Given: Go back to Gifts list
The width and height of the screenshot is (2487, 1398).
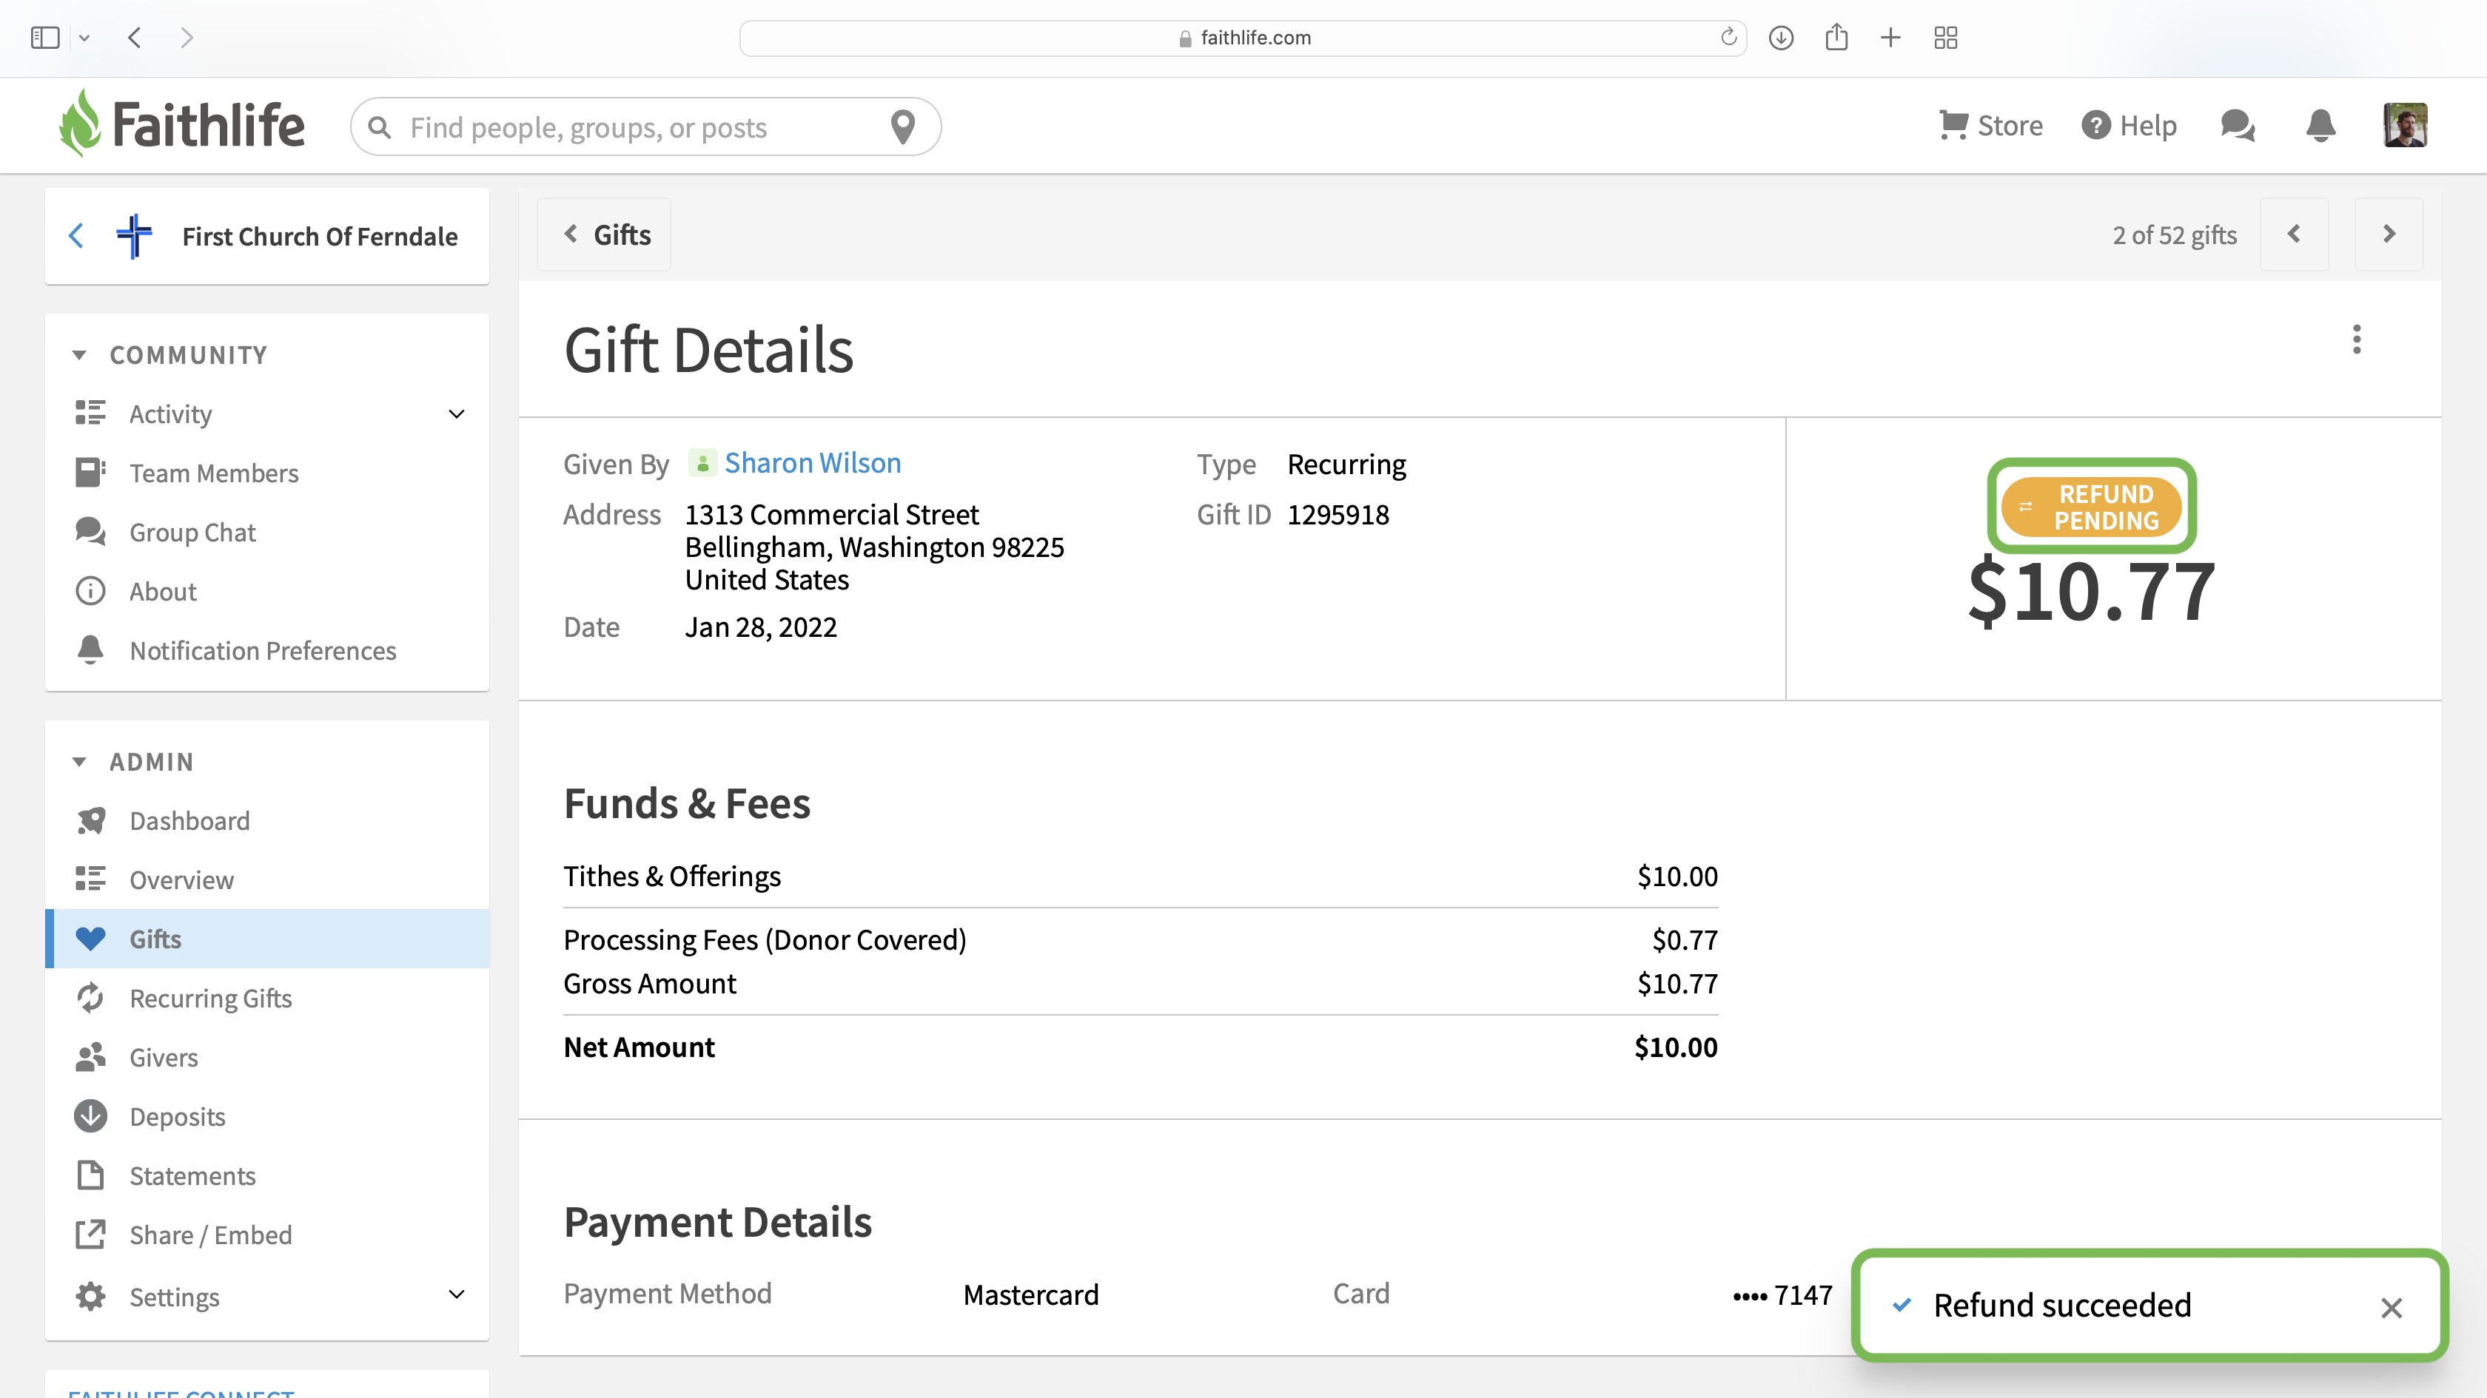Looking at the screenshot, I should point(606,234).
